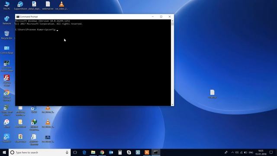Viewport: 277px width, 156px height.
Task: Open the network status tray icon
Action: click(242, 152)
